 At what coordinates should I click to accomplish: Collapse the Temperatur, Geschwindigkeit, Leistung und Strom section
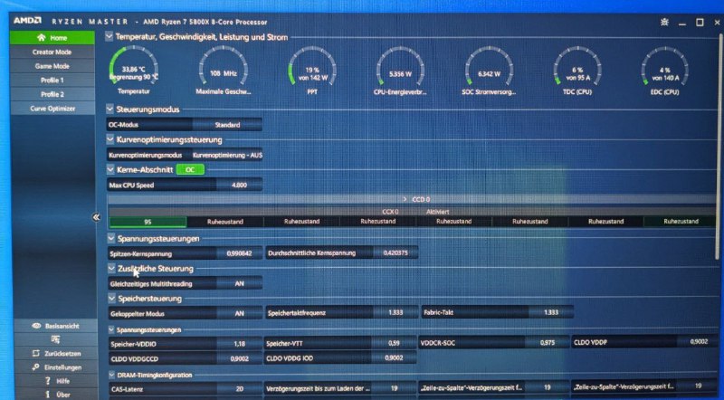pyautogui.click(x=109, y=36)
